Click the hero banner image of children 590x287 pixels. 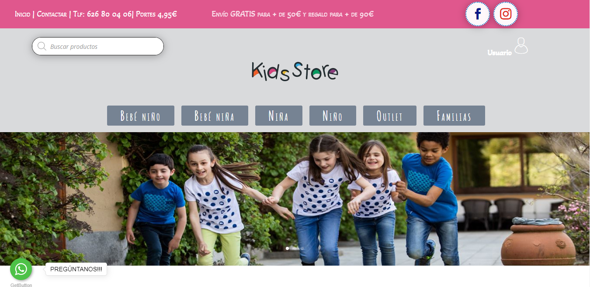[x=295, y=199]
